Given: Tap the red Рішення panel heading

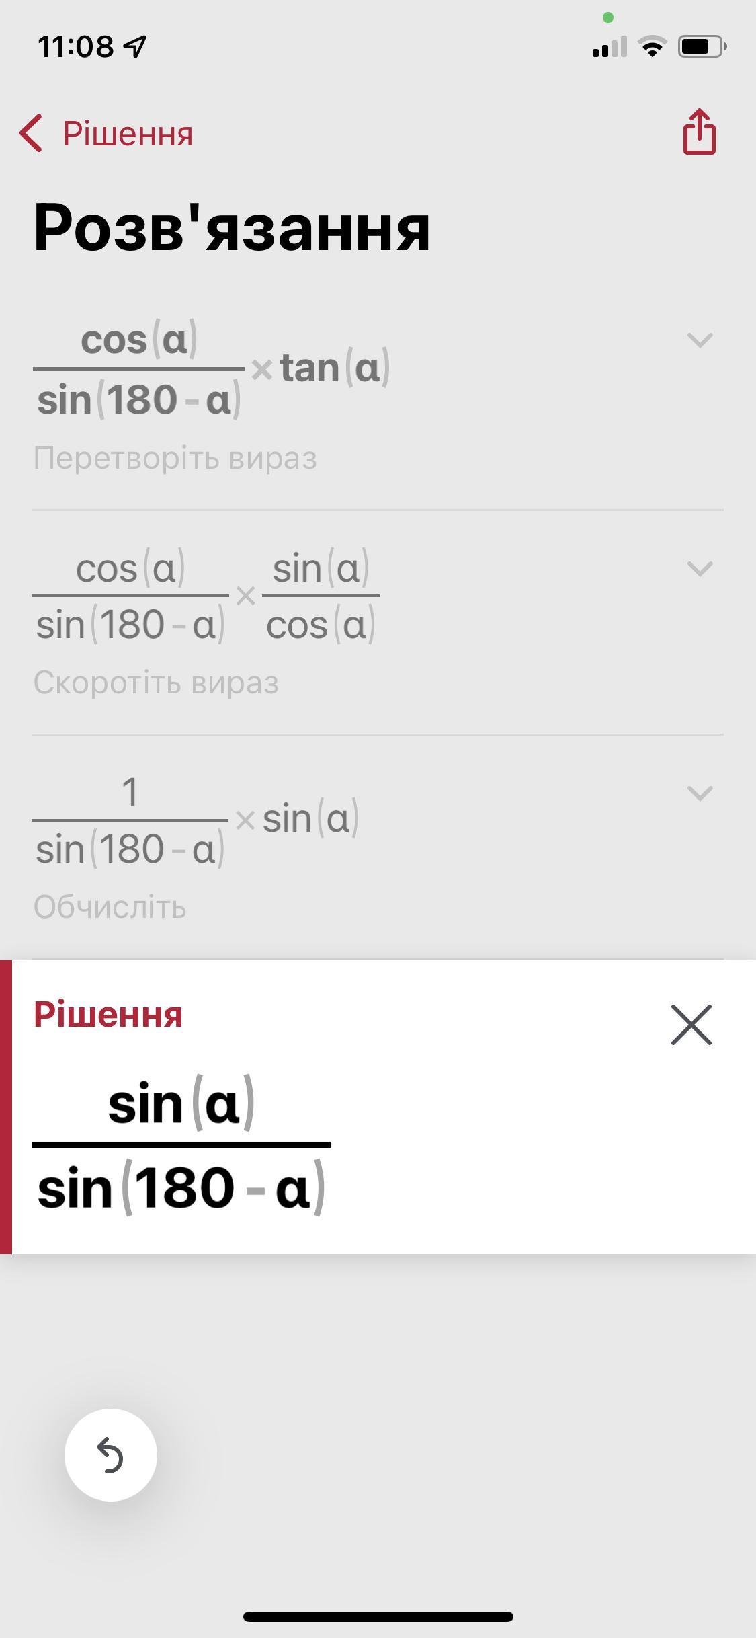Looking at the screenshot, I should point(108,1014).
